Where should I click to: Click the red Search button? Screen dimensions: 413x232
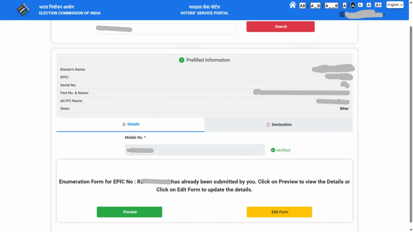click(x=281, y=27)
